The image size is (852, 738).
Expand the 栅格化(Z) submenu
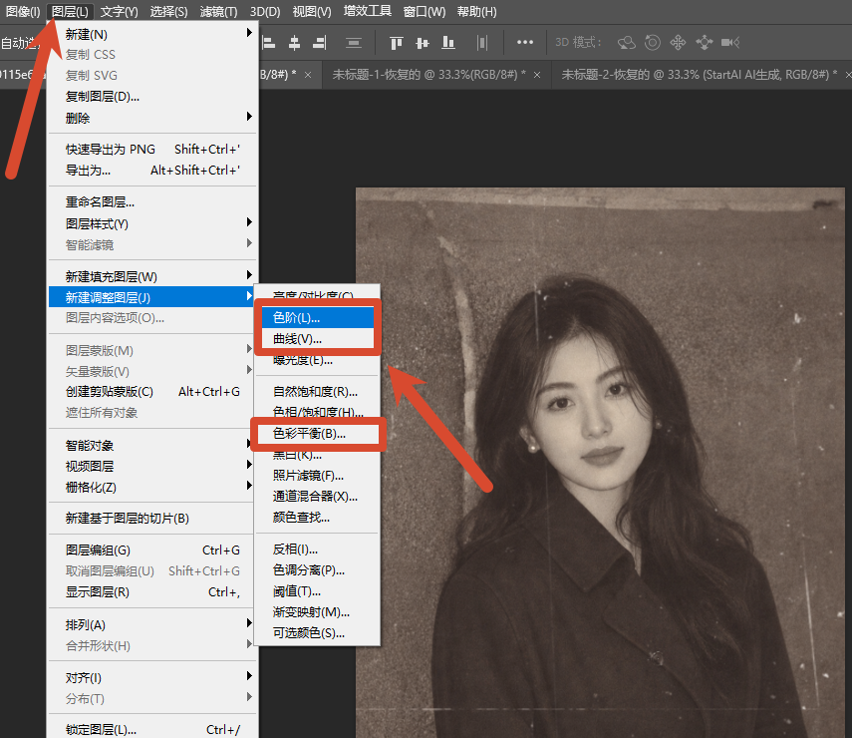click(x=151, y=488)
